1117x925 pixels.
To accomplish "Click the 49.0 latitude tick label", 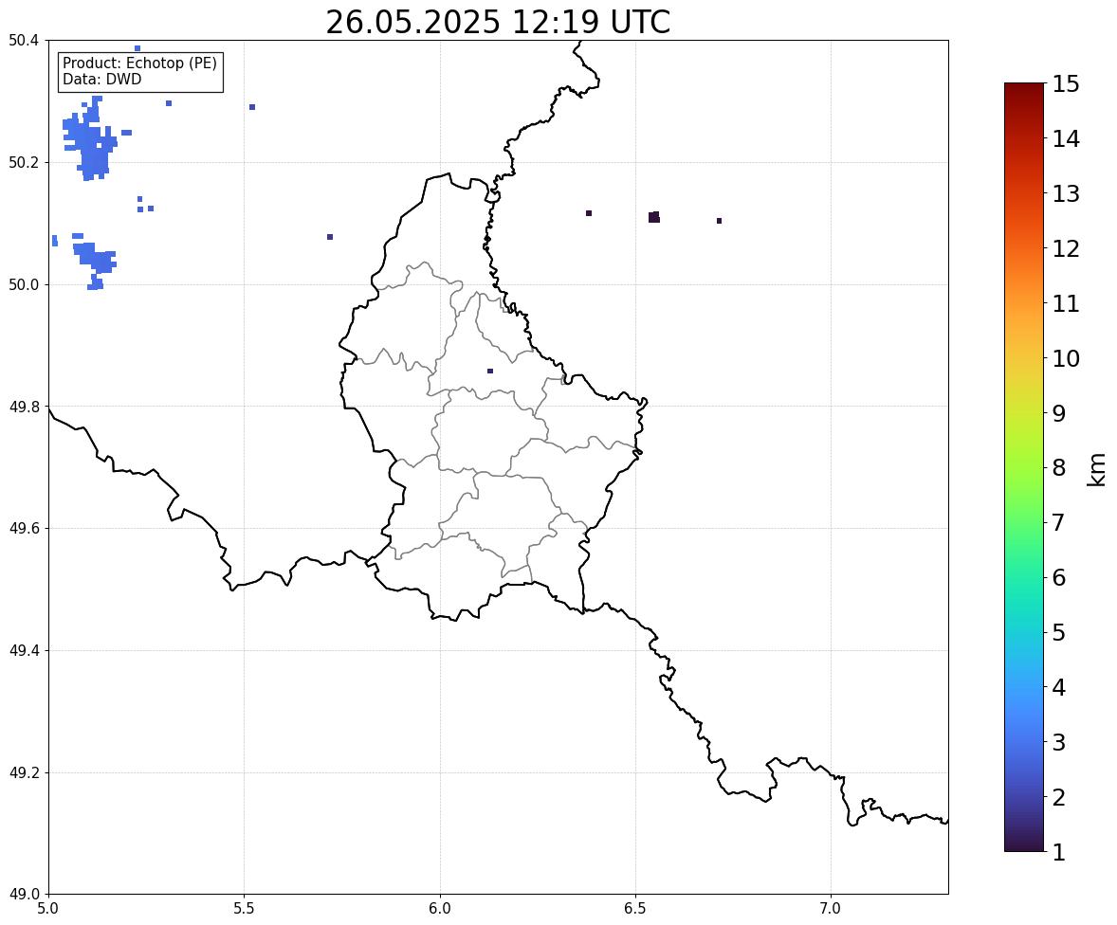I will [23, 895].
